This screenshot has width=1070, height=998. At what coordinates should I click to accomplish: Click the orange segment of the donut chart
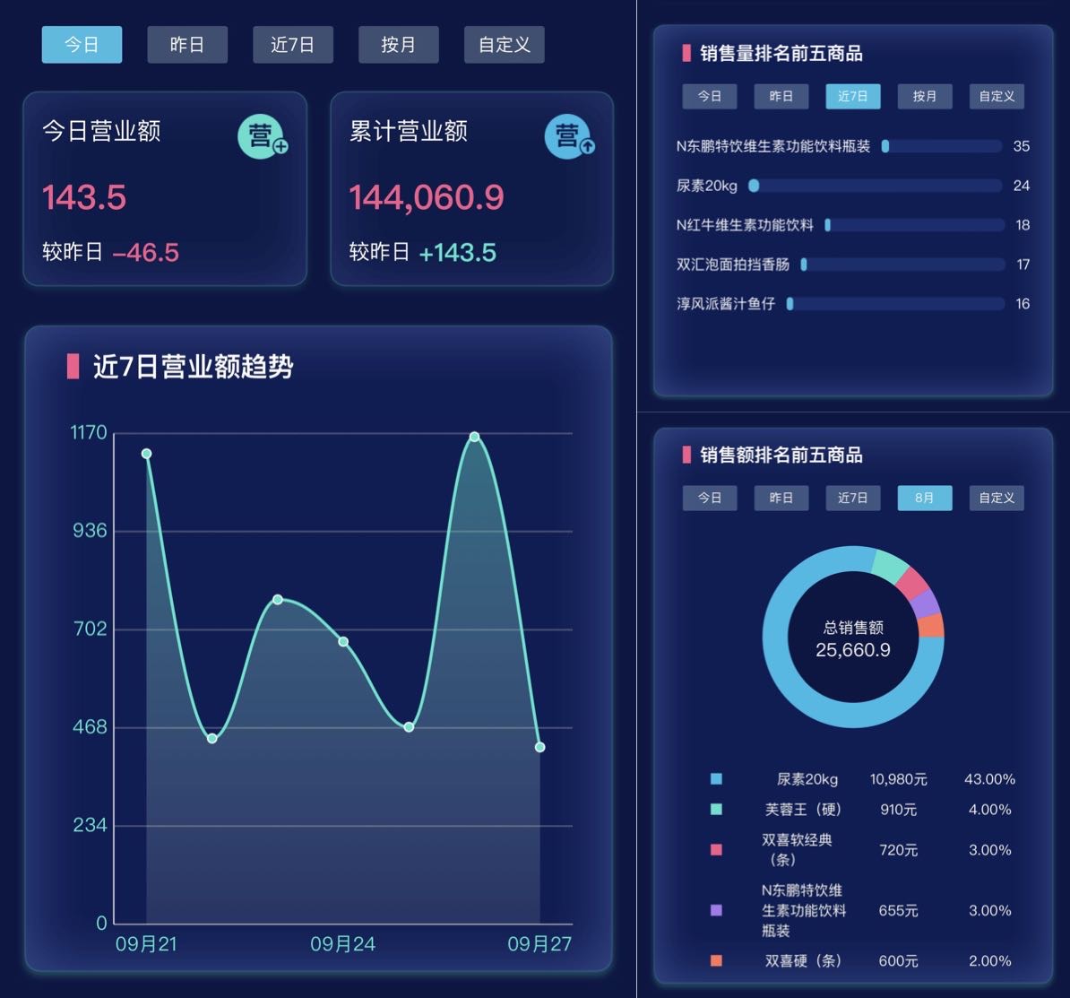pyautogui.click(x=931, y=626)
